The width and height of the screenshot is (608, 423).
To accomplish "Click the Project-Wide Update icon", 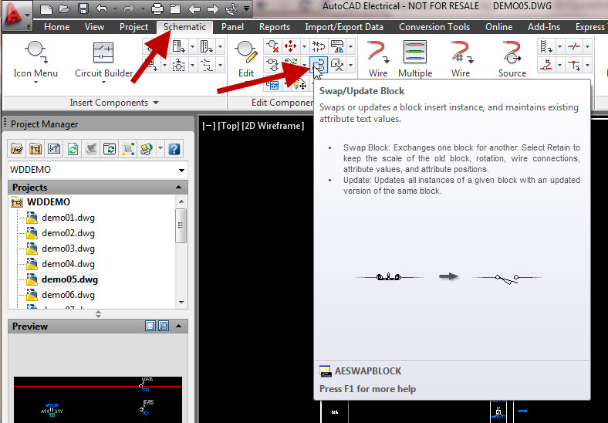I will [110, 149].
